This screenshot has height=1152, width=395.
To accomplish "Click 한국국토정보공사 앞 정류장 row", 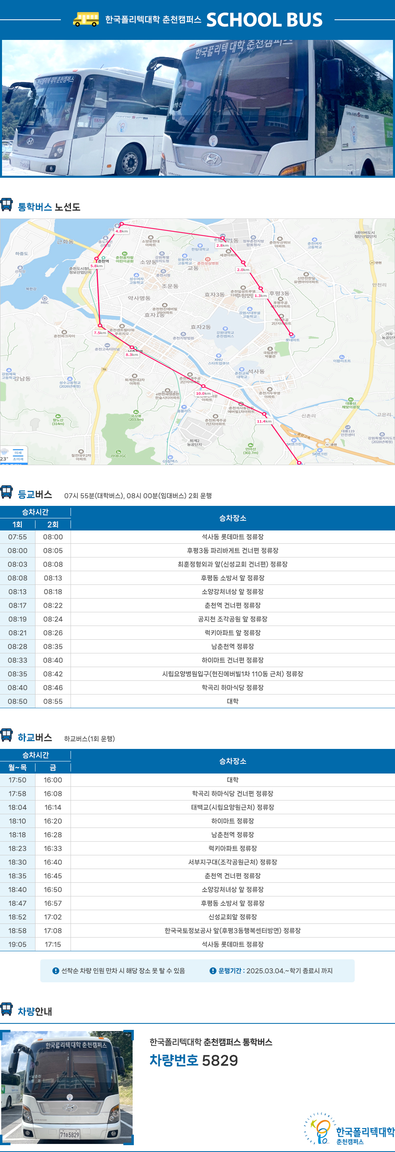I will click(x=233, y=931).
